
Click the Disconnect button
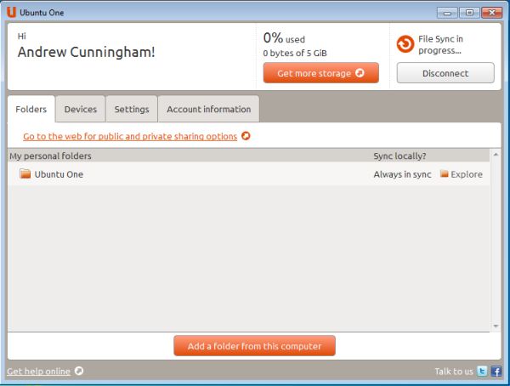445,73
